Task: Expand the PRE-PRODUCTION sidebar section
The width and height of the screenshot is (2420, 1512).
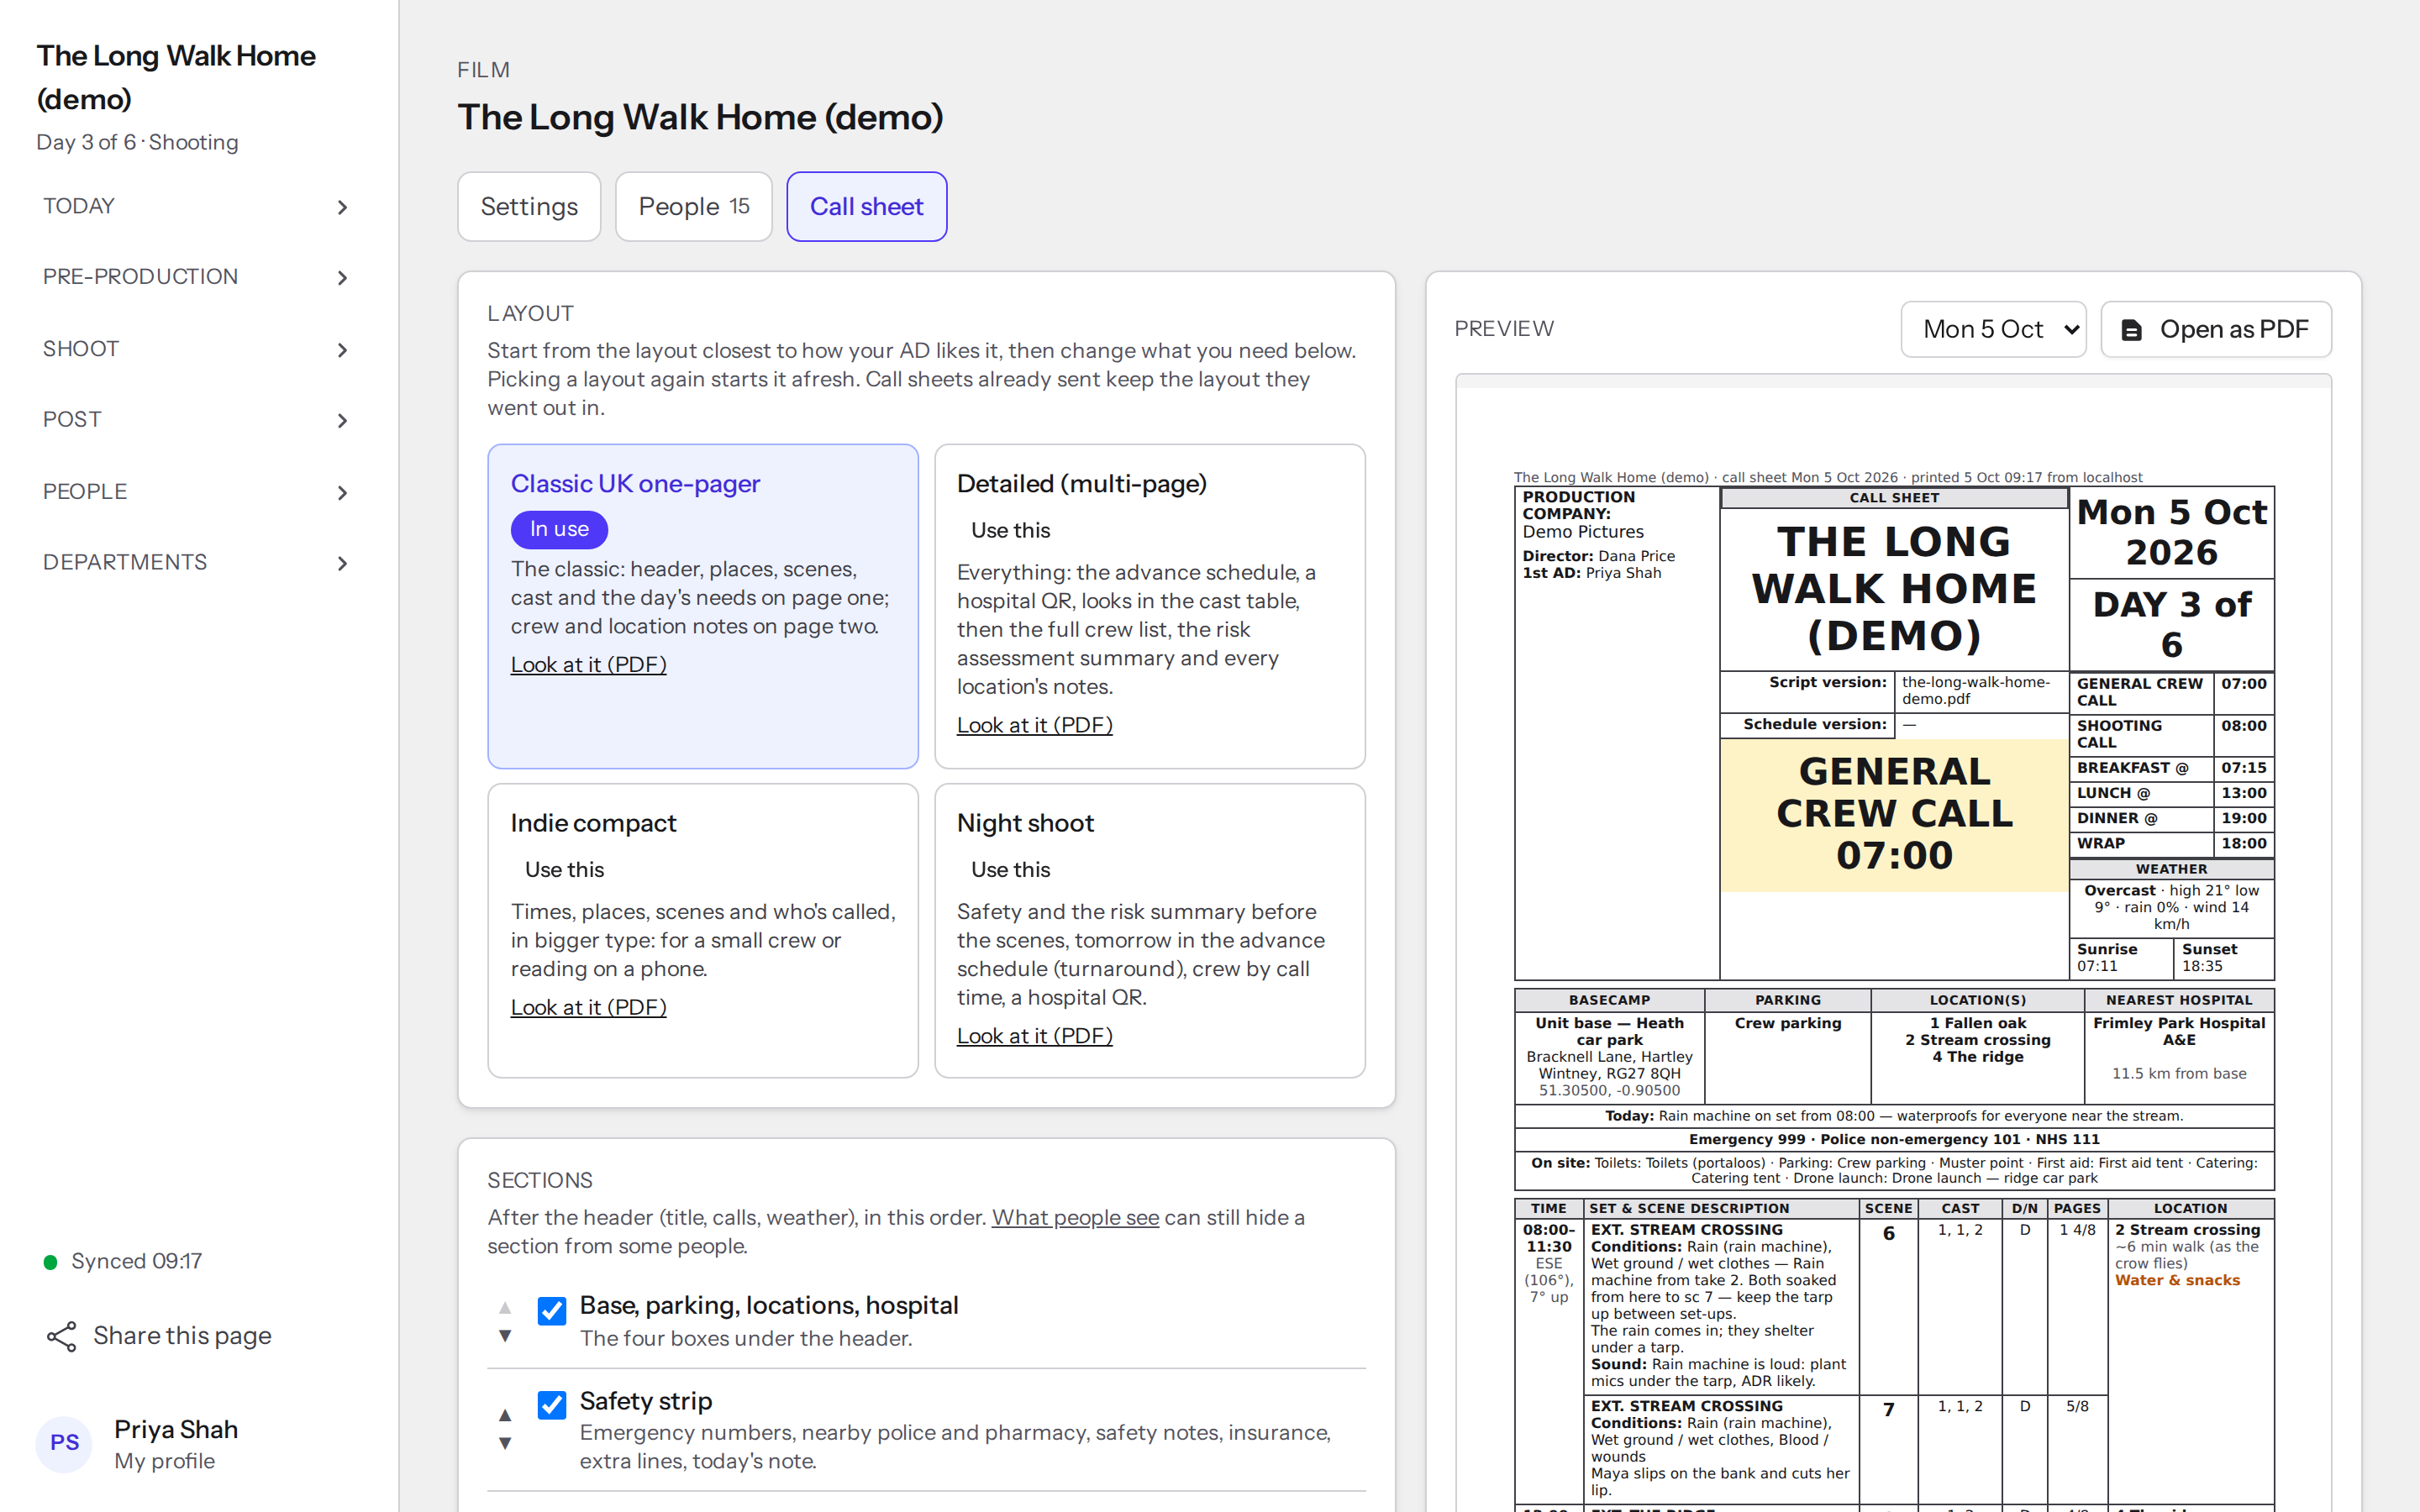Action: tap(197, 277)
